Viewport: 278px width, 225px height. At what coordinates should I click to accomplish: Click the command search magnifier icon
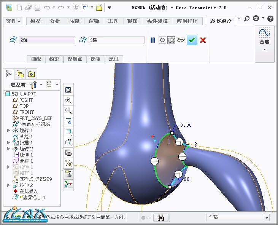(247, 18)
